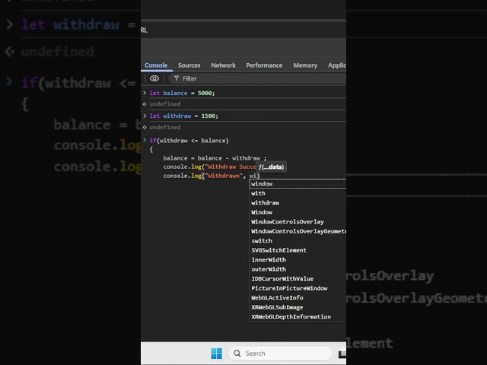Select capitalized 'Window' suggestion
487x365 pixels.
click(298, 212)
